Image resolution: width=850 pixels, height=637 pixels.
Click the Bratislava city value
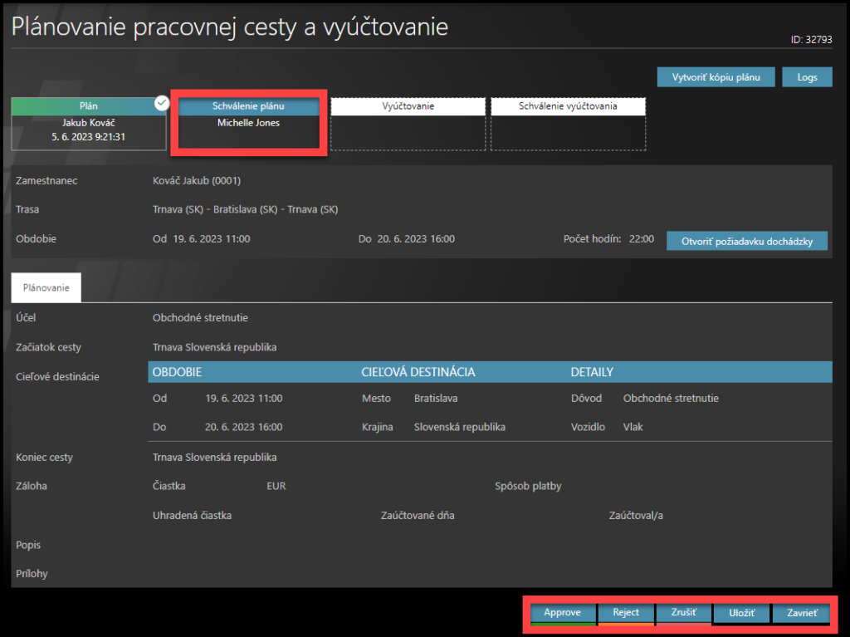pyautogui.click(x=436, y=399)
